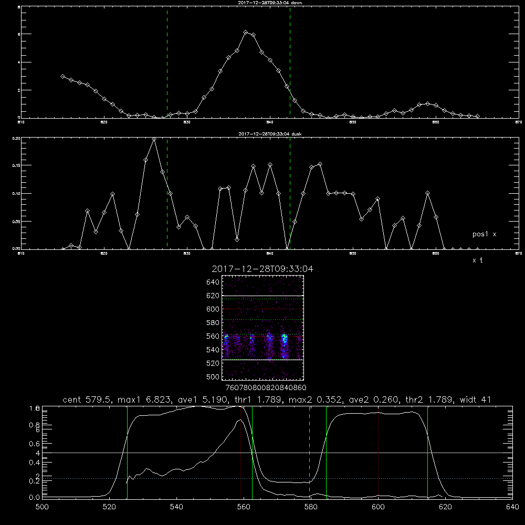The width and height of the screenshot is (525, 525).
Task: Select 'cent 579.5' in the stats line
Action: (x=88, y=400)
